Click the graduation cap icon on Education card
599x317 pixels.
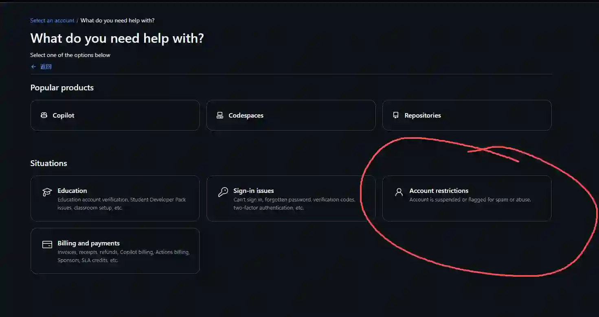tap(47, 191)
